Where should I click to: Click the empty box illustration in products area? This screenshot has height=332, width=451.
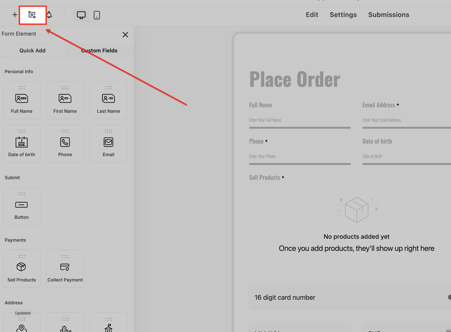(357, 210)
